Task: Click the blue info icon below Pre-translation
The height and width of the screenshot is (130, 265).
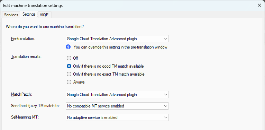Action: coord(68,47)
